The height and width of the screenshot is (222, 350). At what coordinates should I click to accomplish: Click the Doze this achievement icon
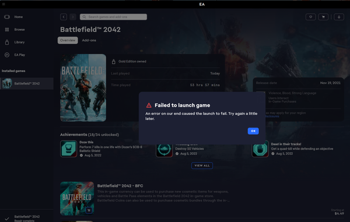(68, 149)
